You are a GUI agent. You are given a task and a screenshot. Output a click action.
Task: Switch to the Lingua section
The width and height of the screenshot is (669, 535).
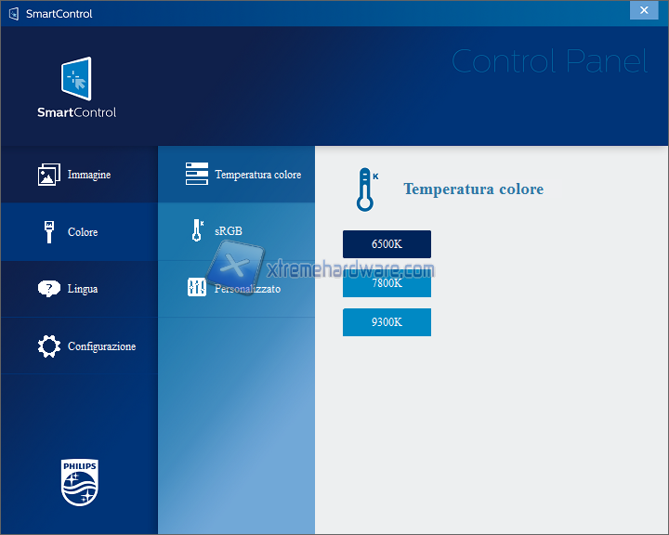(83, 289)
